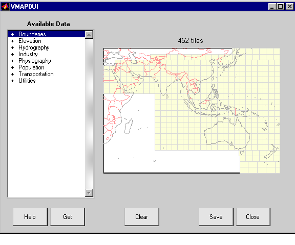The image size is (295, 245).
Task: Click the MATLAB icon in title bar
Action: (5, 7)
